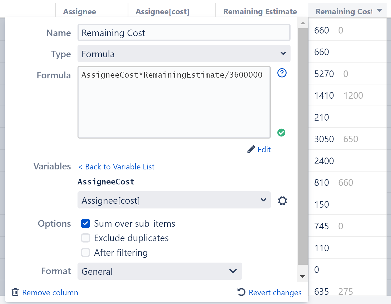Image resolution: width=391 pixels, height=304 pixels.
Task: Click the sort triangle on Remaining Cost header
Action: [379, 11]
